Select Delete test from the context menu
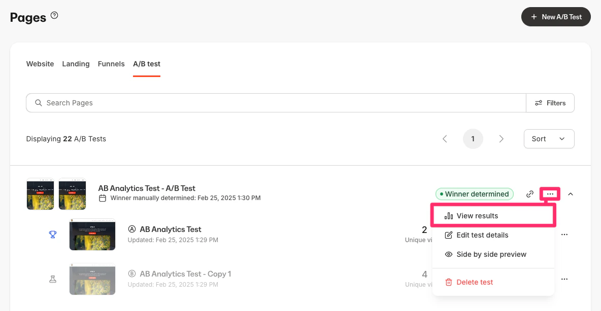Screen dimensions: 601x311 pos(475,282)
